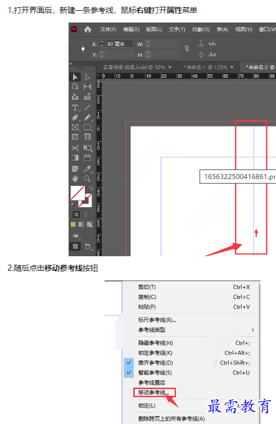The image size is (276, 424).
Task: Select the Page tool
Action: [x=75, y=87]
